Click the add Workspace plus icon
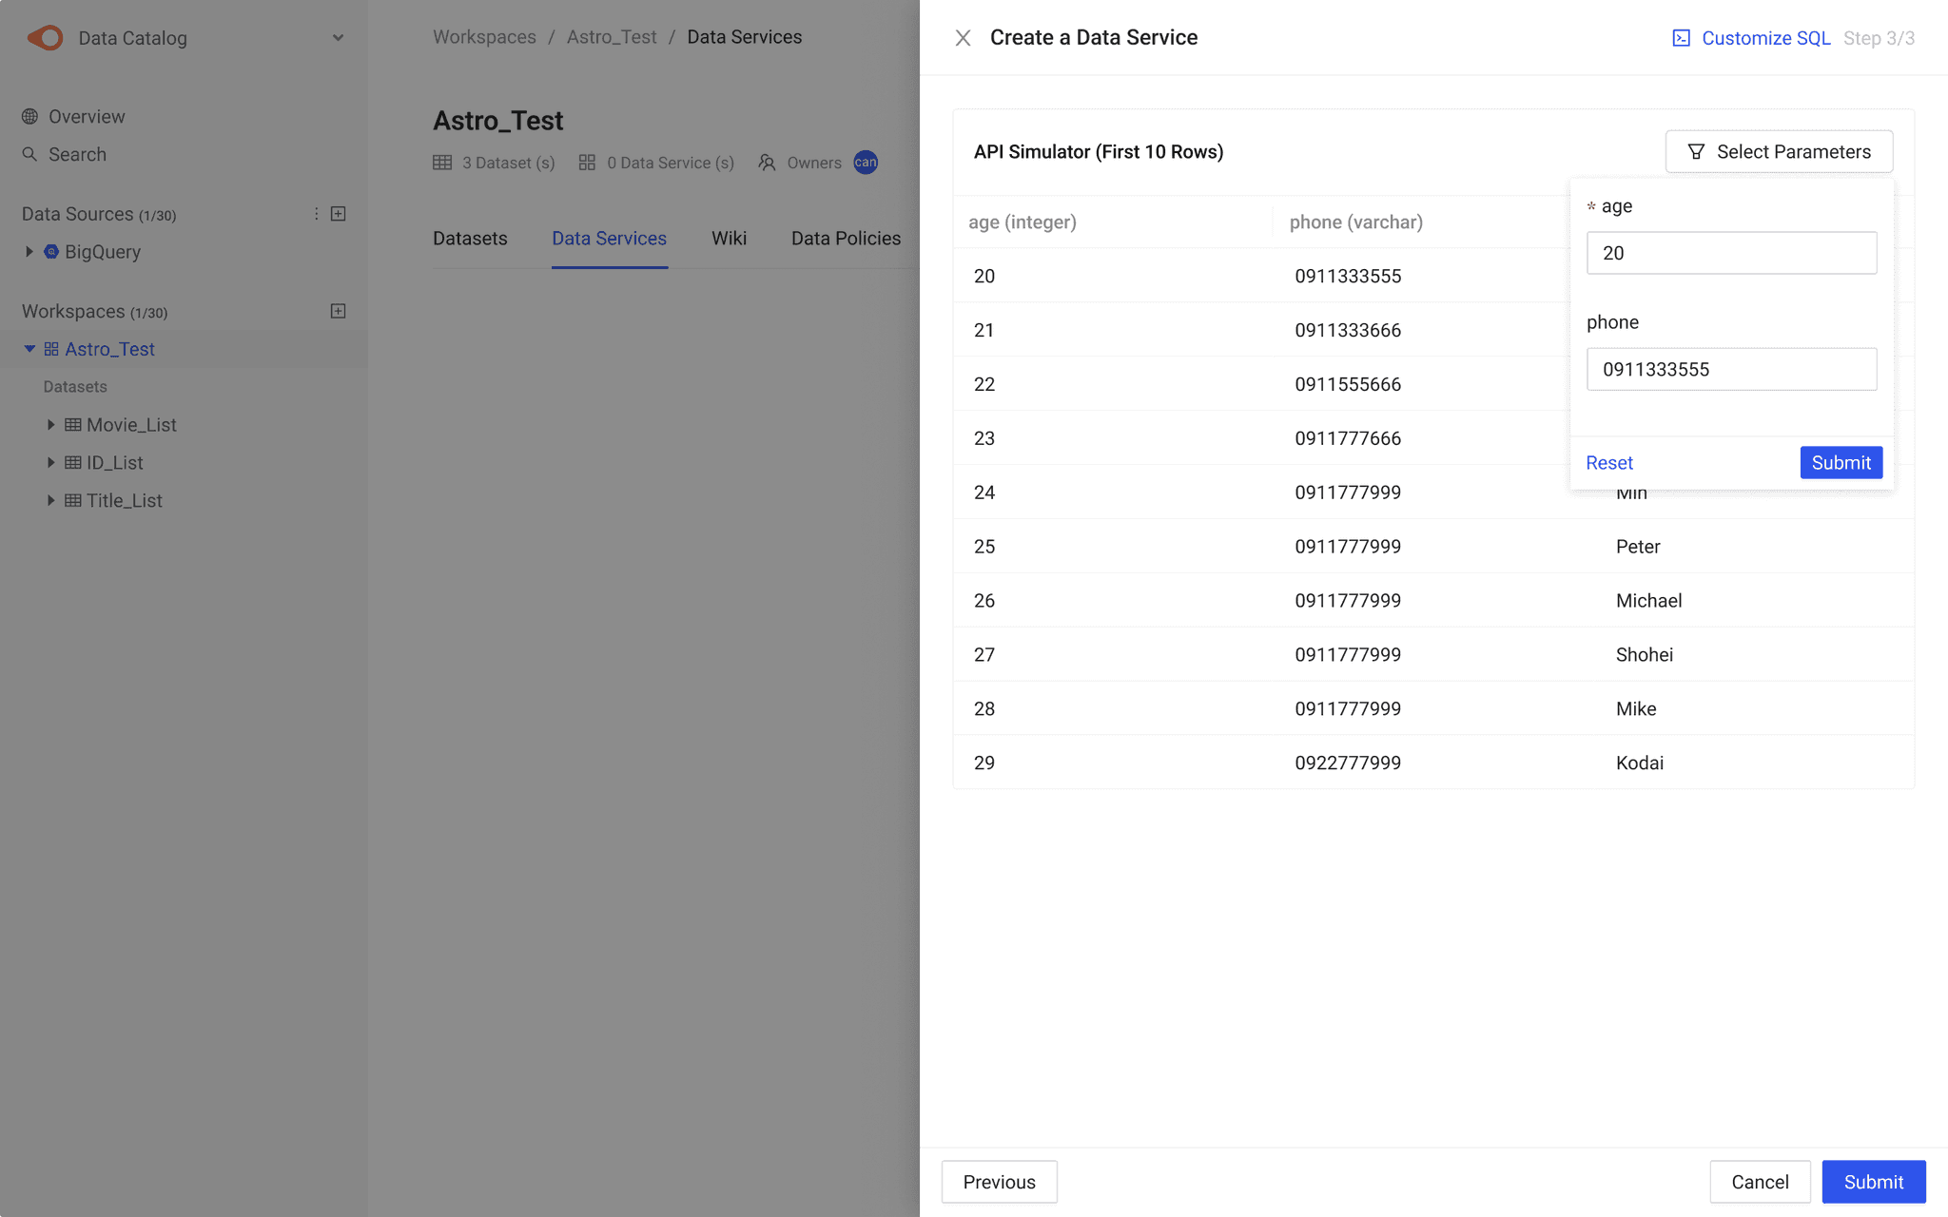 338,311
